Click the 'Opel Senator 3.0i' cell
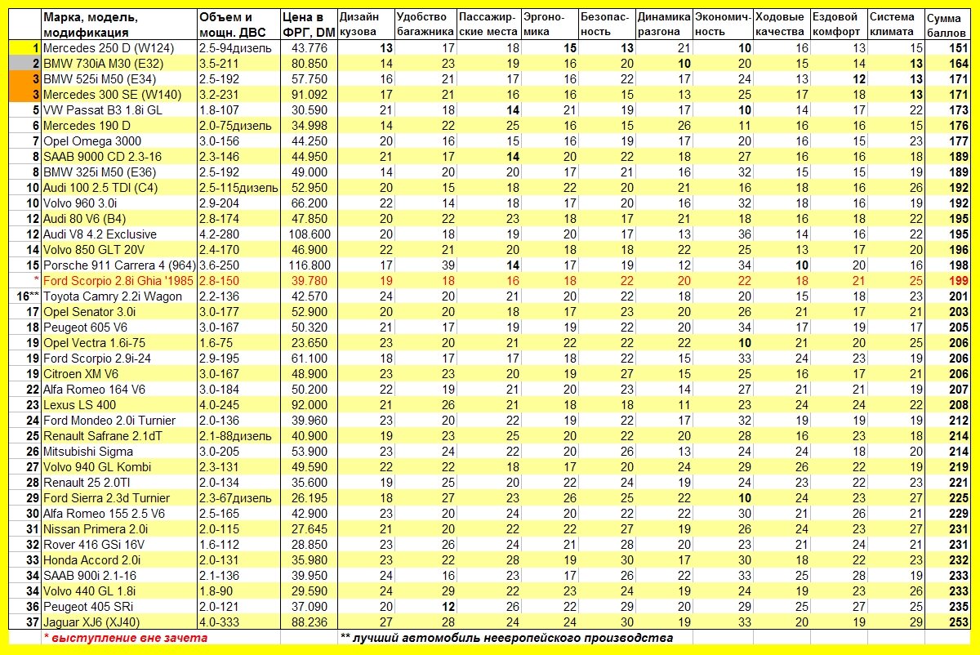 point(118,312)
